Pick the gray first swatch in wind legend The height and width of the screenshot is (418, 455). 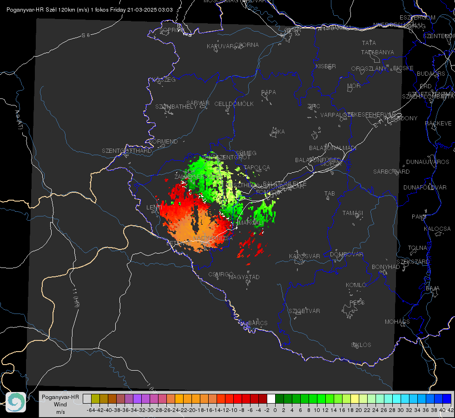pyautogui.click(x=87, y=399)
